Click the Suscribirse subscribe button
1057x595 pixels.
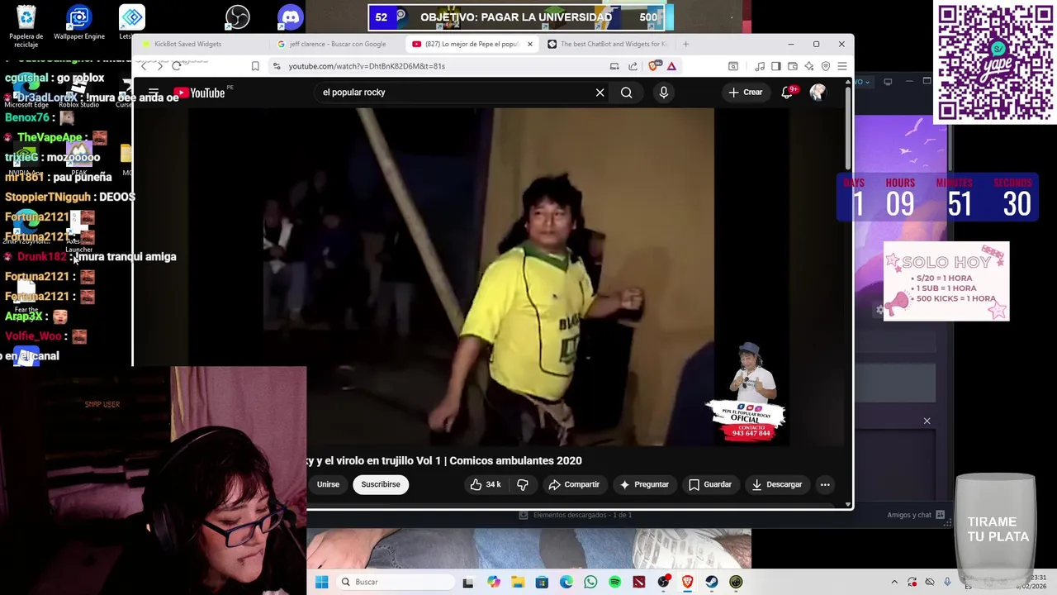pos(381,484)
